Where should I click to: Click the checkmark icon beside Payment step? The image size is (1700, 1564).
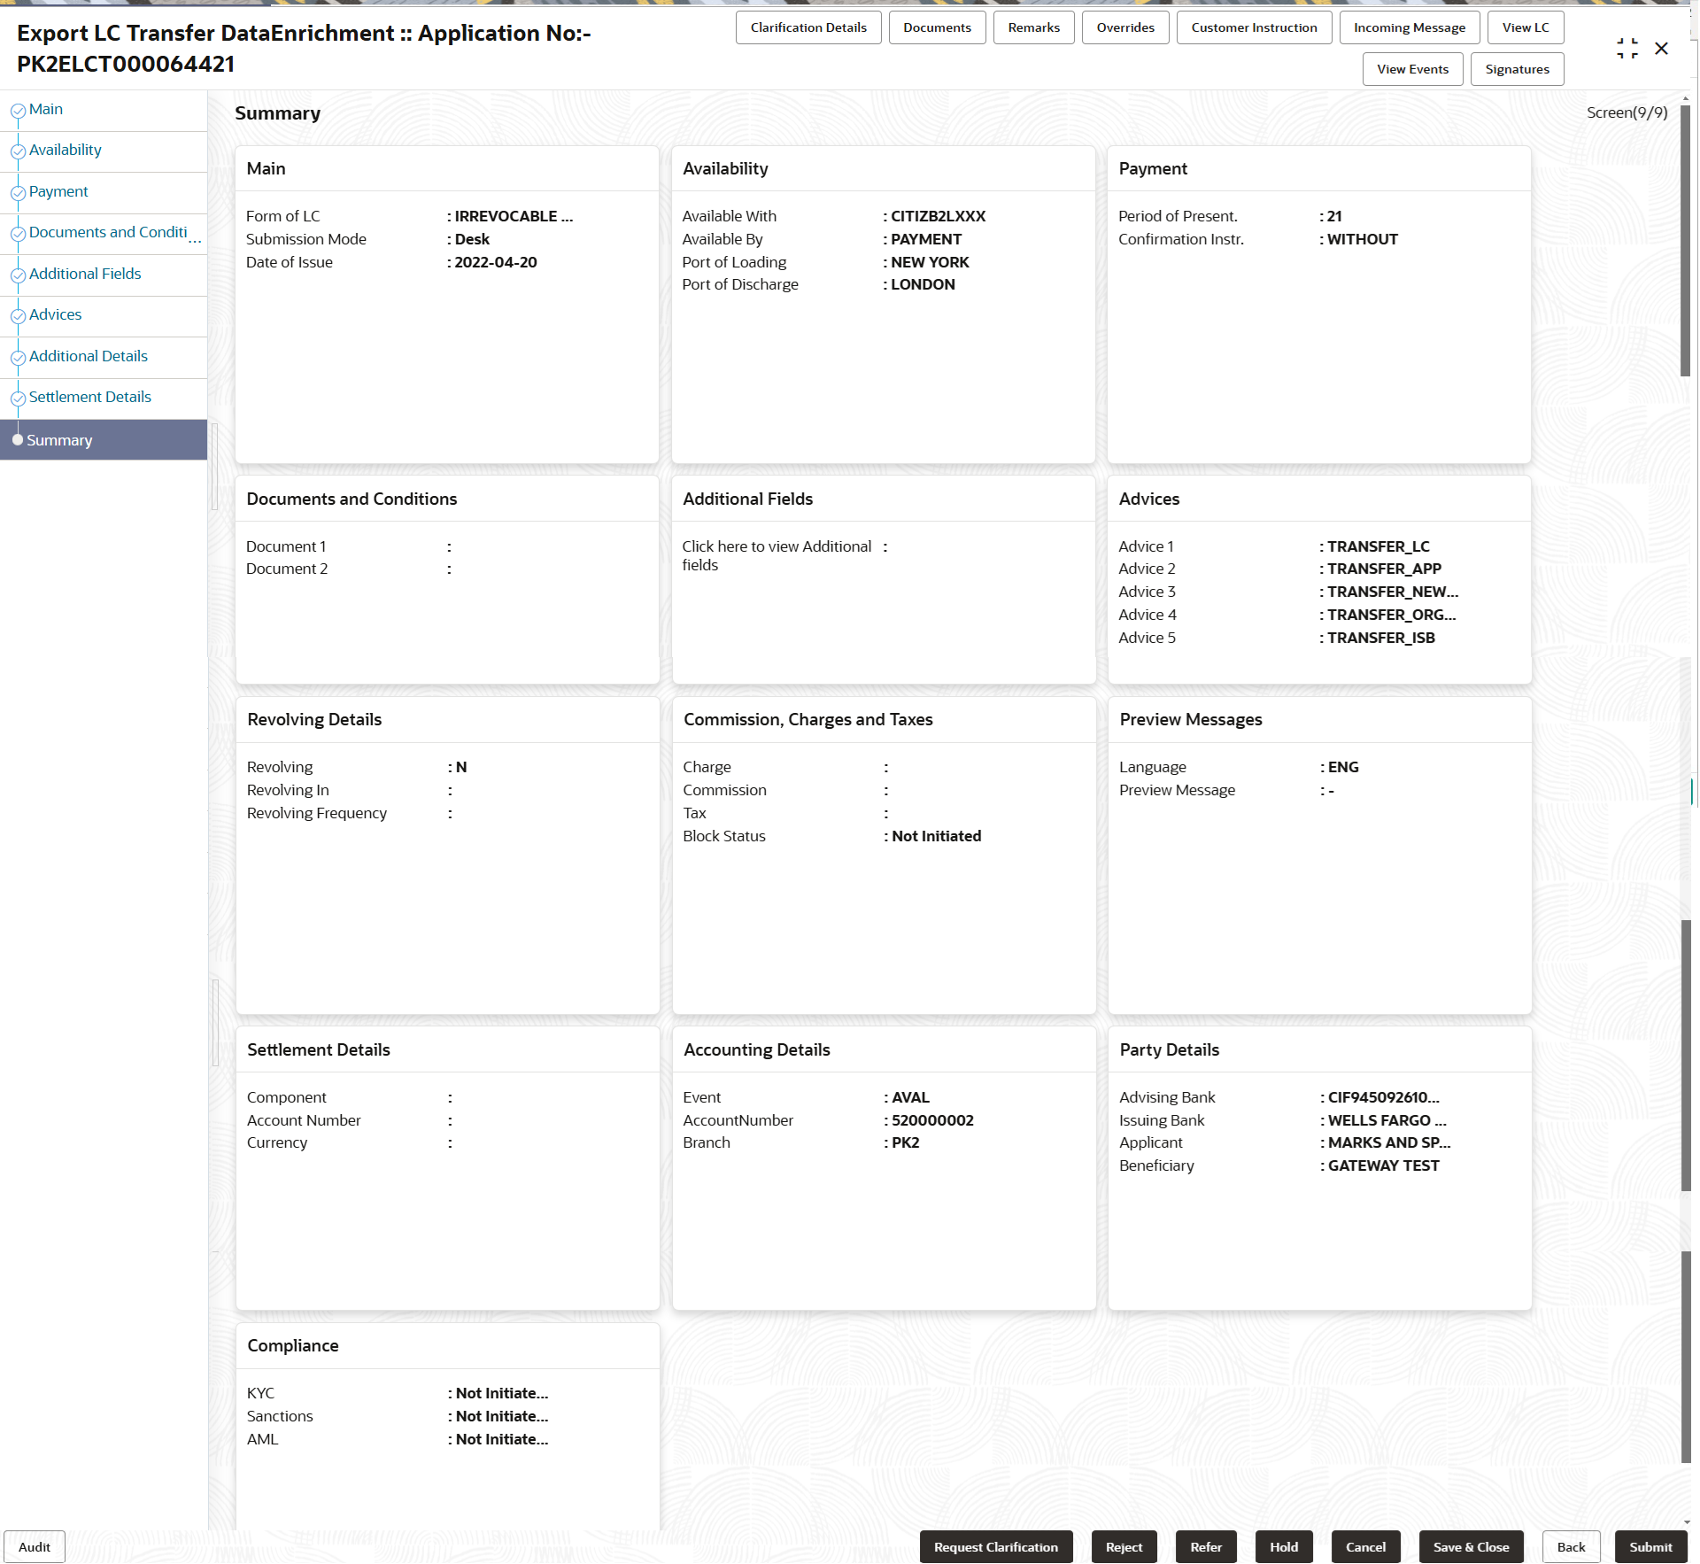point(18,193)
